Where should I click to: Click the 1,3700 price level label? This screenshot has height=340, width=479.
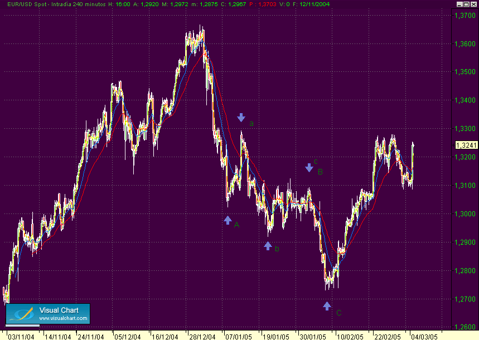(x=465, y=16)
